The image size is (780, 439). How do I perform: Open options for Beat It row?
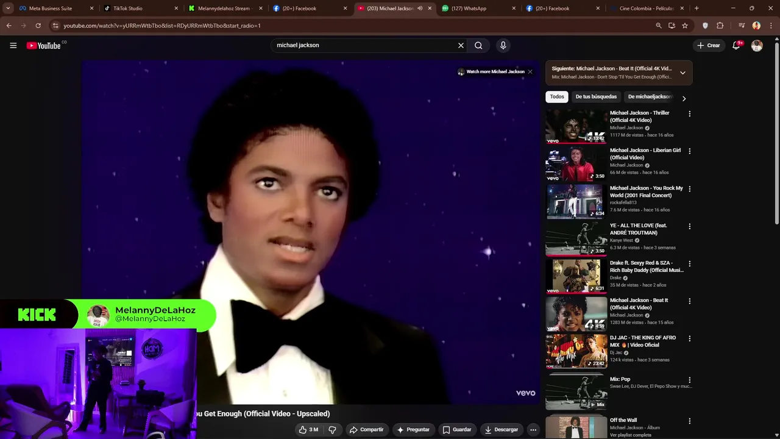coord(689,301)
